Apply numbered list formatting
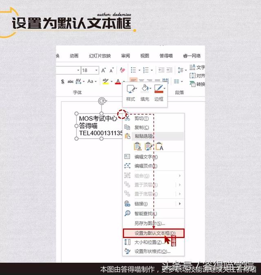 click(x=146, y=70)
